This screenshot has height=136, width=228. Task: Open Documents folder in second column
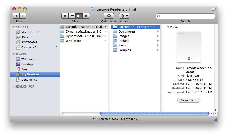[x=136, y=32]
